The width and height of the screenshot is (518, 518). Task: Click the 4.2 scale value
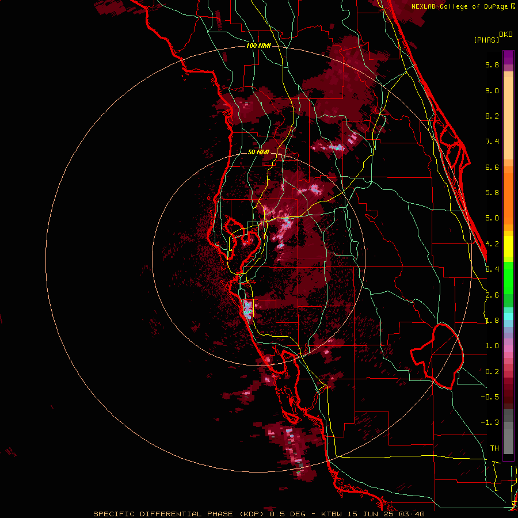point(492,244)
